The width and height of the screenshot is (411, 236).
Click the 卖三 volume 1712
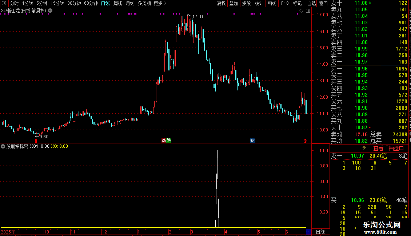[x=402, y=49]
